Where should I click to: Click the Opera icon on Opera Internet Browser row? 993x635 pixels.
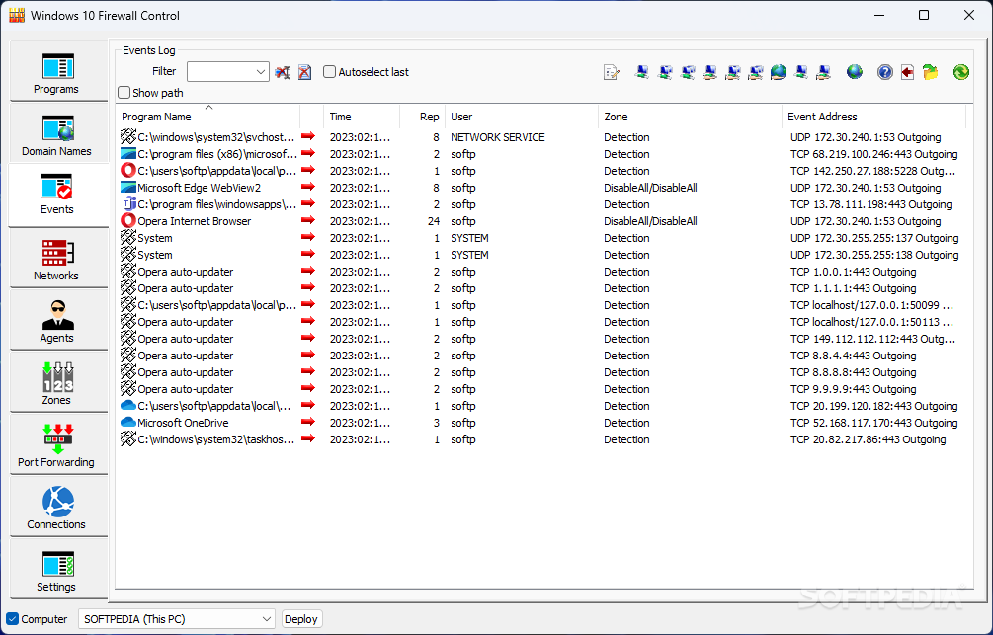click(128, 221)
